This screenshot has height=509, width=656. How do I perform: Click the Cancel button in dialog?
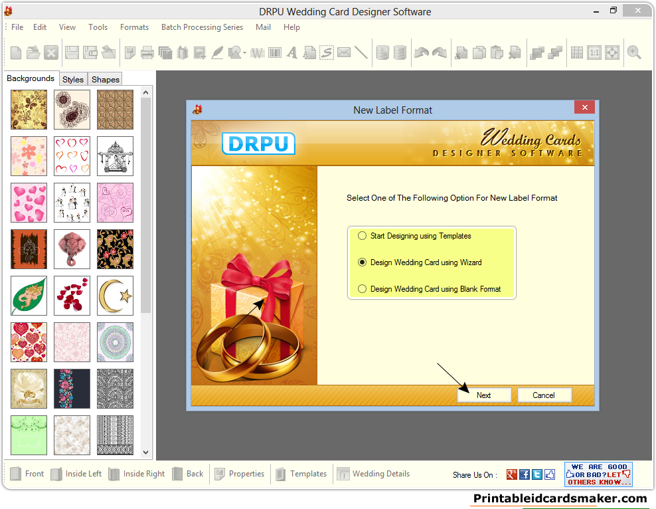[x=544, y=395]
